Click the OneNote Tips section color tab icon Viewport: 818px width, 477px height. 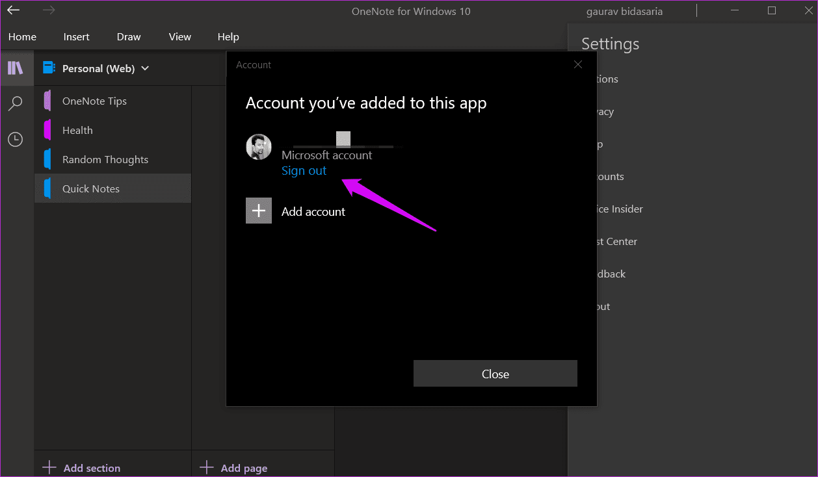pos(47,101)
